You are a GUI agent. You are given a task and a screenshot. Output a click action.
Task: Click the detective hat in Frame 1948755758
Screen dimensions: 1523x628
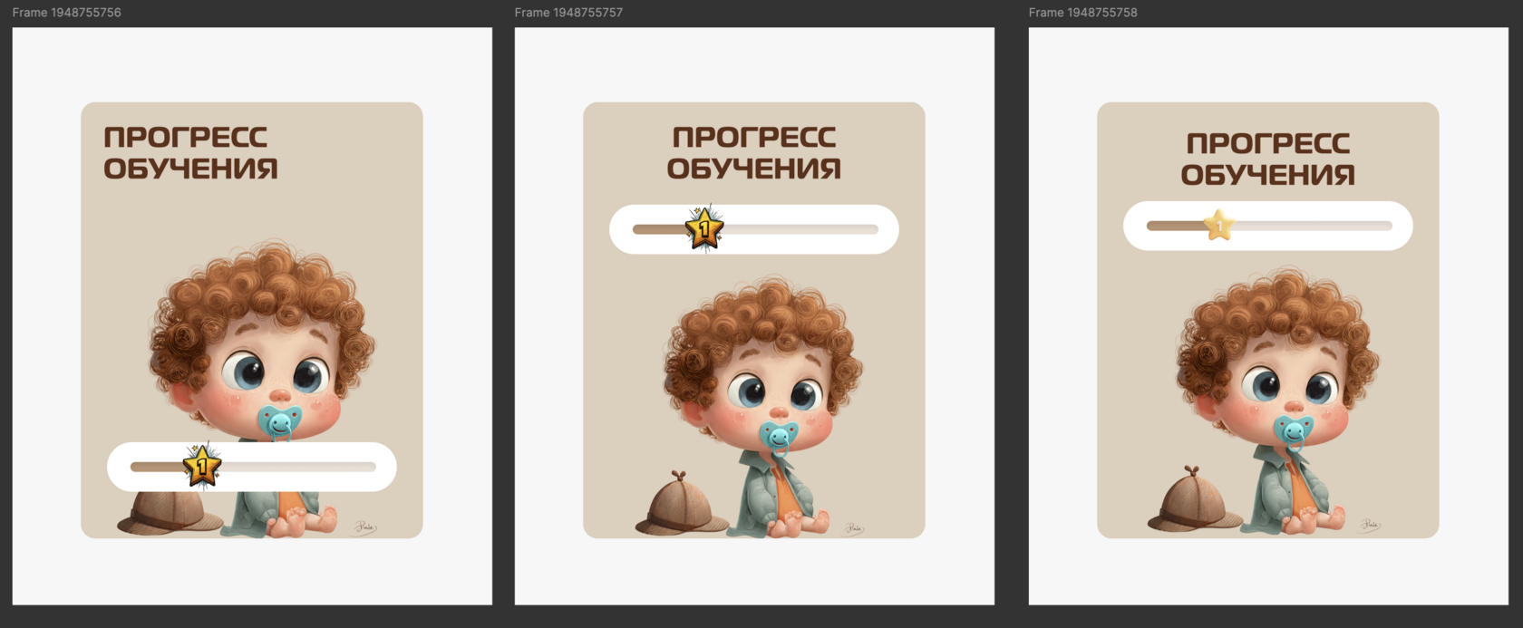pyautogui.click(x=1193, y=498)
